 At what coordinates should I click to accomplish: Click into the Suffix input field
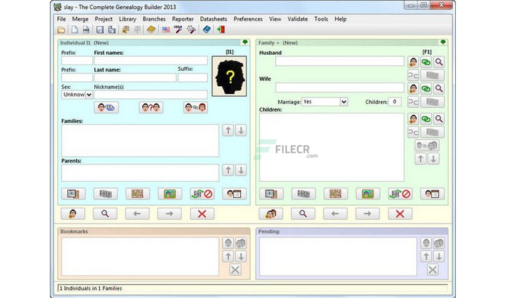tap(193, 78)
